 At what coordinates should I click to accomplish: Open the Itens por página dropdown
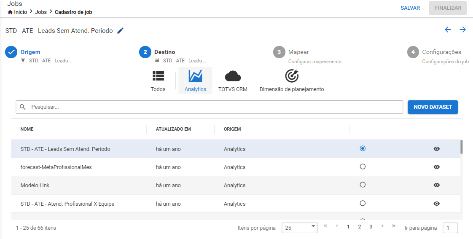click(300, 228)
